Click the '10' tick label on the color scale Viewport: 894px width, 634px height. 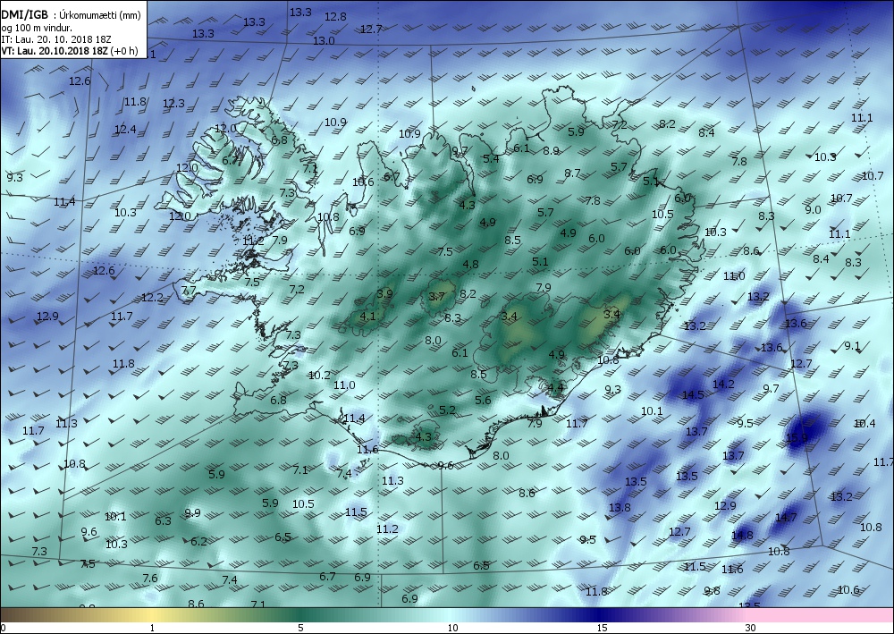click(452, 629)
